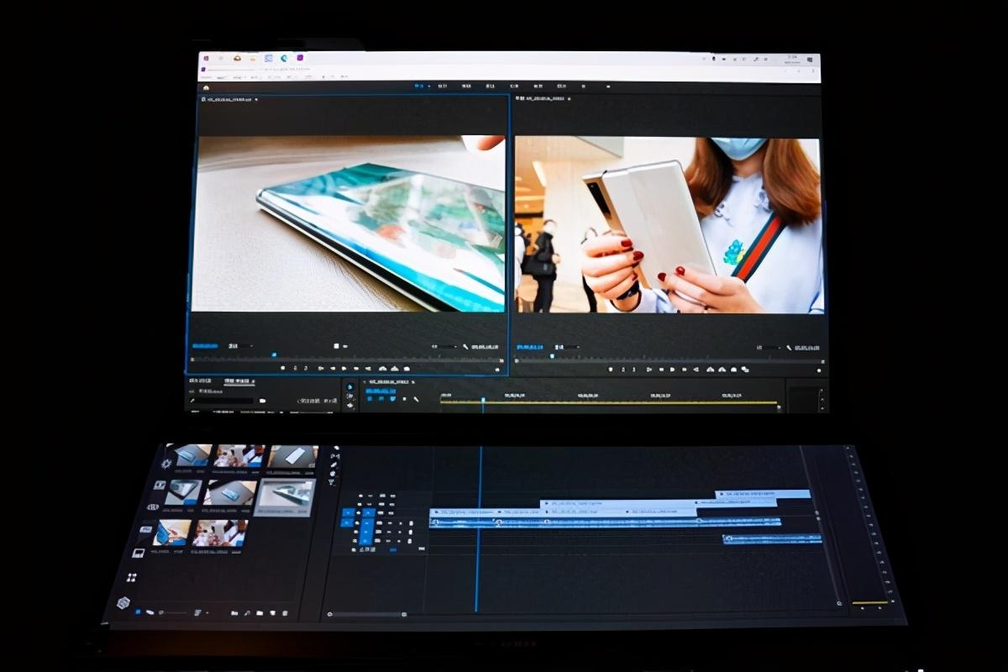Select the folded white device thumbnail in top row

[x=293, y=456]
